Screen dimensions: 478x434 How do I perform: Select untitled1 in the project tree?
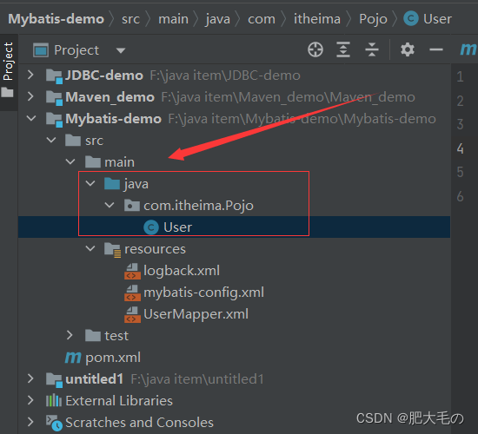(94, 379)
